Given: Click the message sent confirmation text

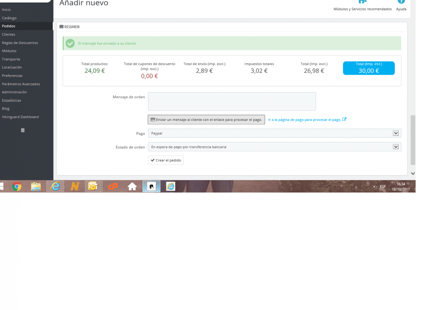Looking at the screenshot, I should point(108,43).
